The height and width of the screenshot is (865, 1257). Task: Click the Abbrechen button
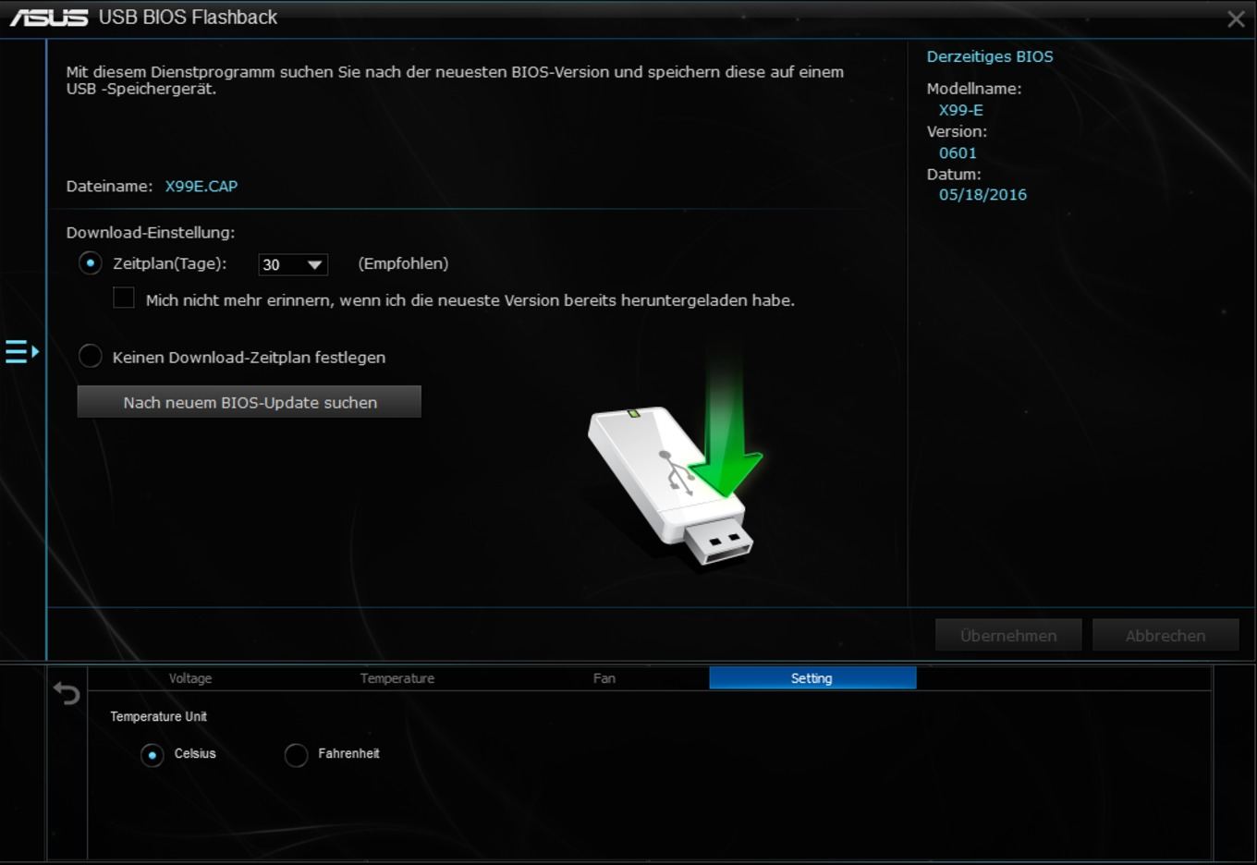pos(1165,636)
